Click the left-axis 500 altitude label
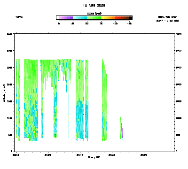 (10, 135)
